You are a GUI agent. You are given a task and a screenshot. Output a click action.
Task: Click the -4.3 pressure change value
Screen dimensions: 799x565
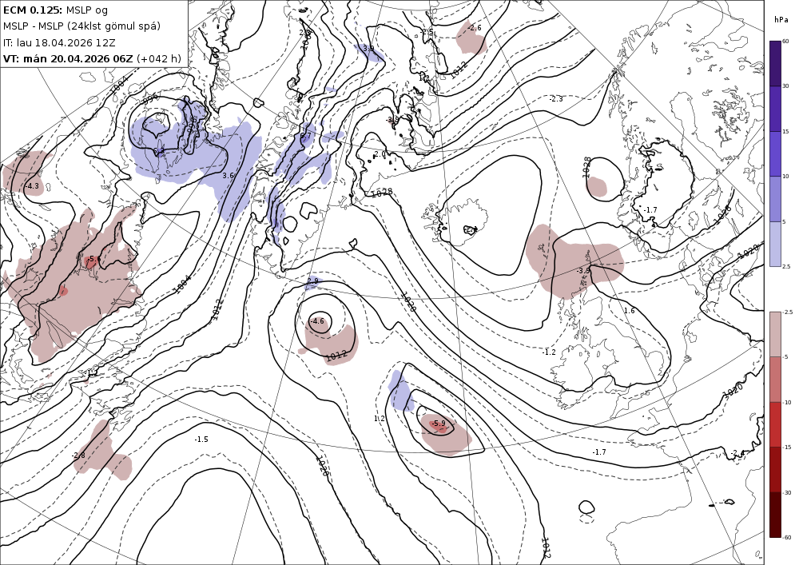(32, 186)
